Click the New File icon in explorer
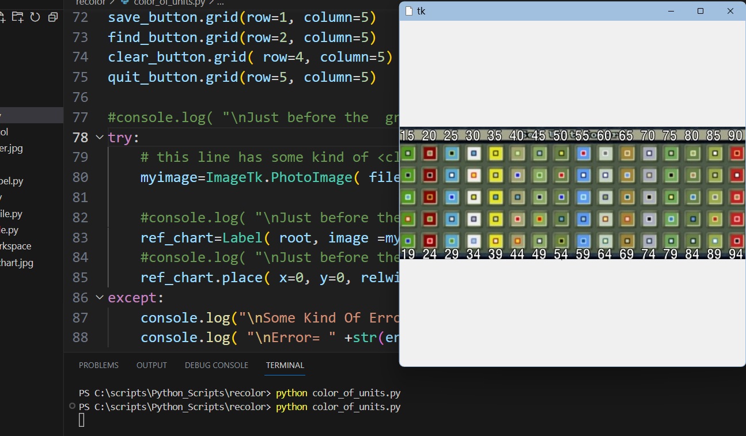 tap(2, 17)
